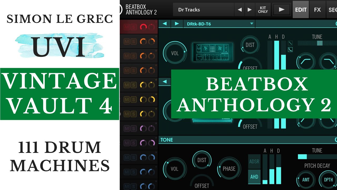Open the Dr Tracks preset selector
This screenshot has height=190, width=337.
(x=204, y=10)
